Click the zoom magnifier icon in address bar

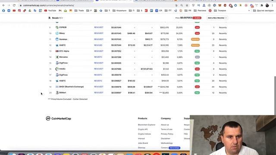pos(182,6)
